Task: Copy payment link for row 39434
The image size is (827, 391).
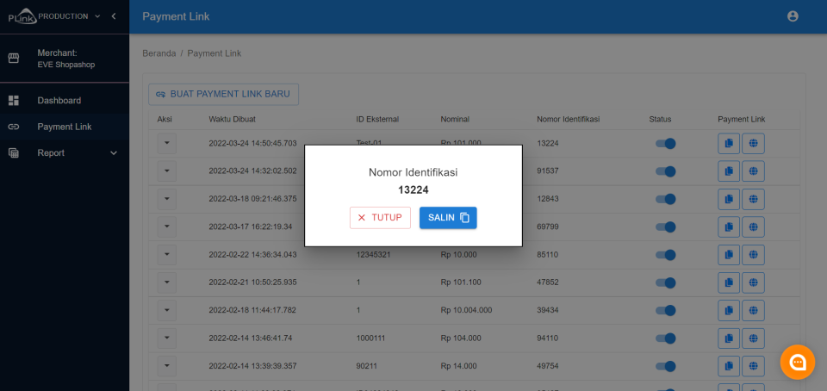Action: click(x=729, y=310)
